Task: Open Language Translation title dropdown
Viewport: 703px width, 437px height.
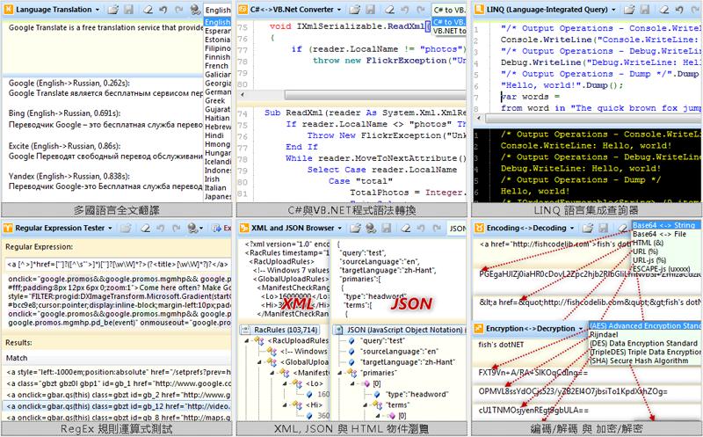Action: coord(98,10)
